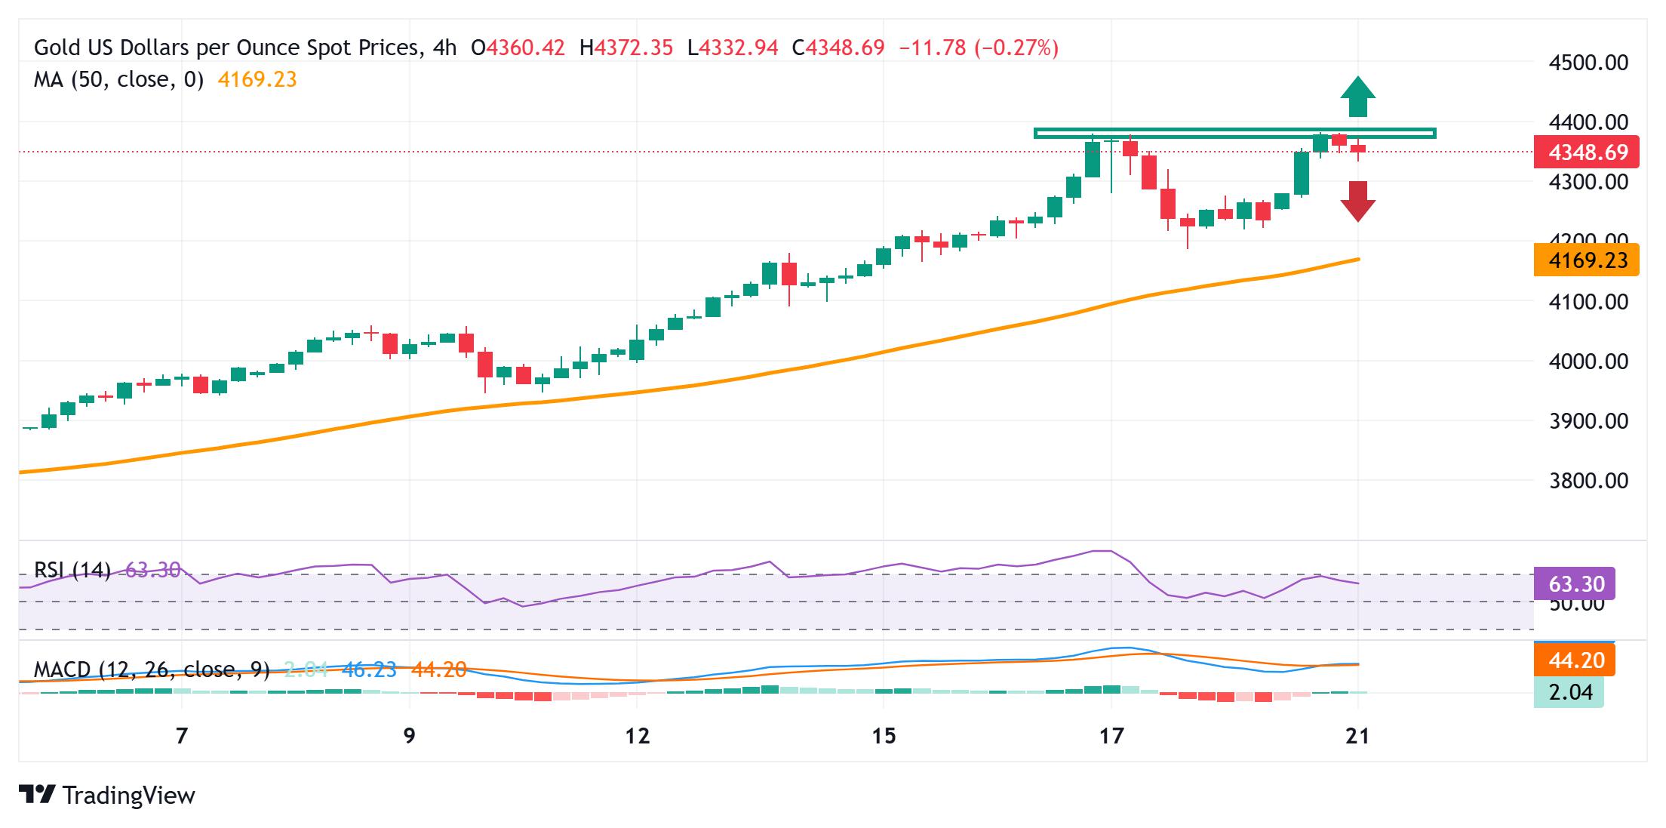Click date label 17 on time axis

1111,735
